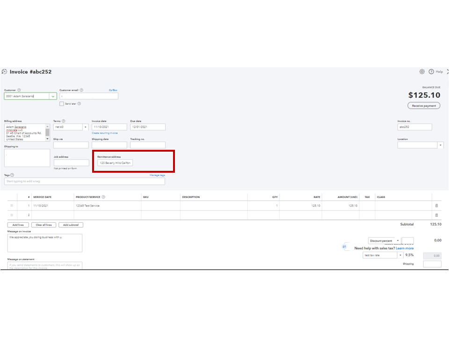
Task: Click the Add lines button
Action: [18, 225]
